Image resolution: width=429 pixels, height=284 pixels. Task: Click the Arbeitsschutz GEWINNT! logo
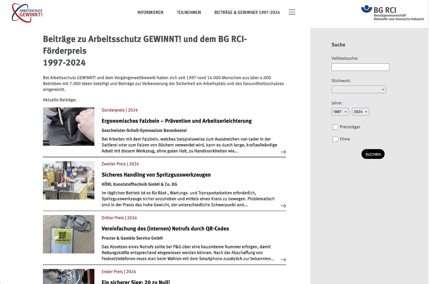(x=27, y=13)
